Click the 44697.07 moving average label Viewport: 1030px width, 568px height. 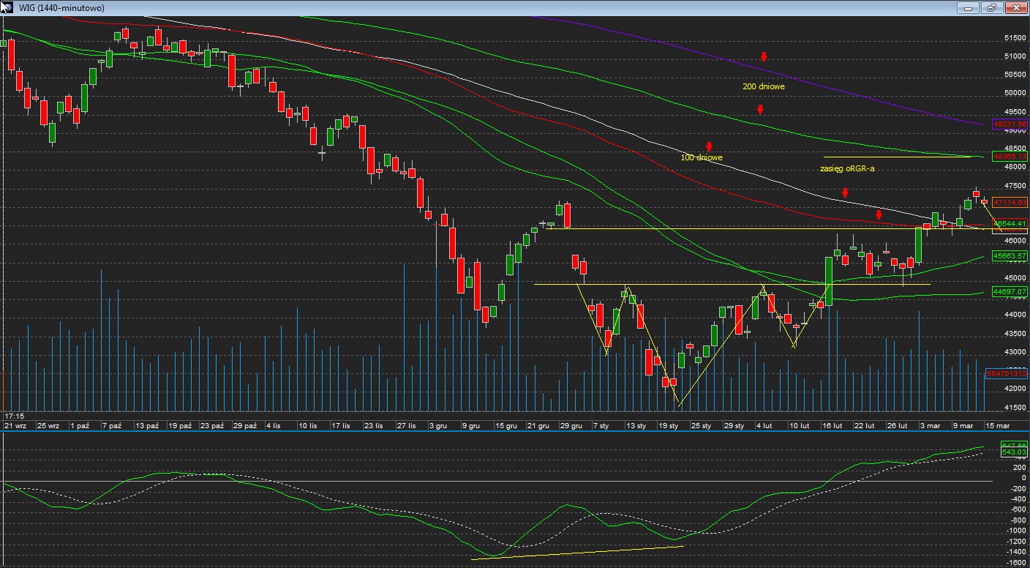tap(1010, 291)
